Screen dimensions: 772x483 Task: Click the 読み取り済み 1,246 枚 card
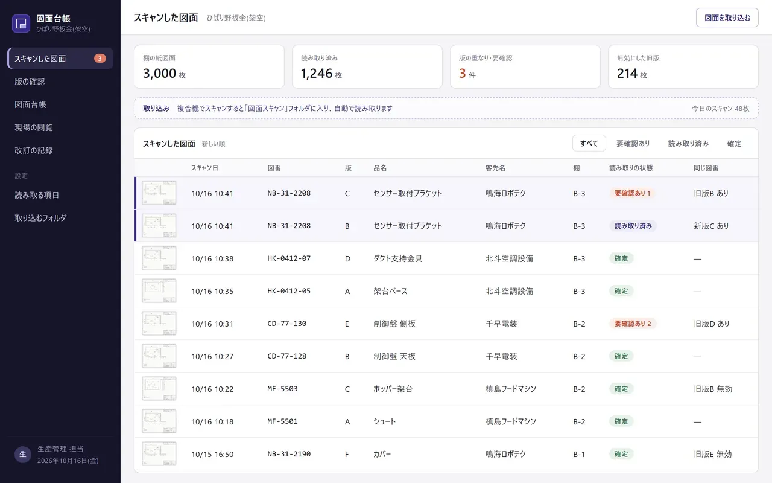click(367, 67)
